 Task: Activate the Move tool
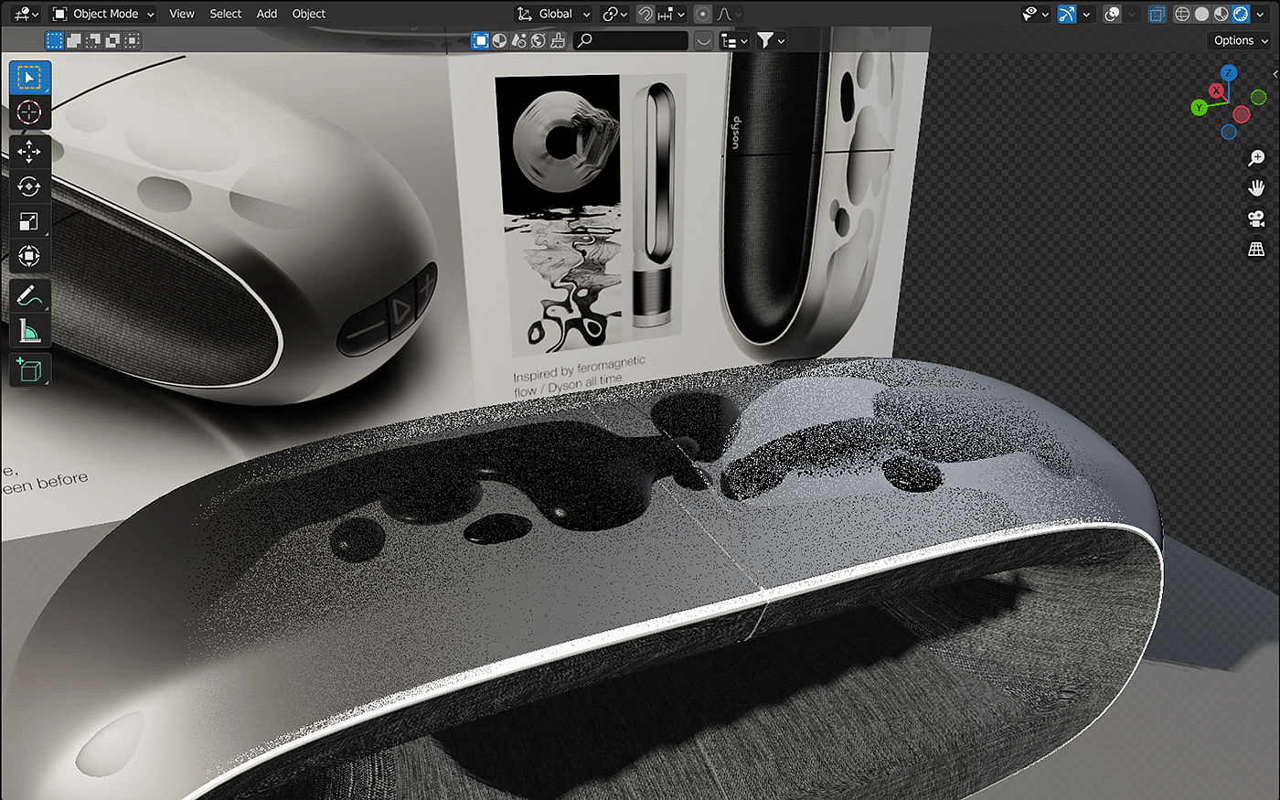(x=29, y=152)
